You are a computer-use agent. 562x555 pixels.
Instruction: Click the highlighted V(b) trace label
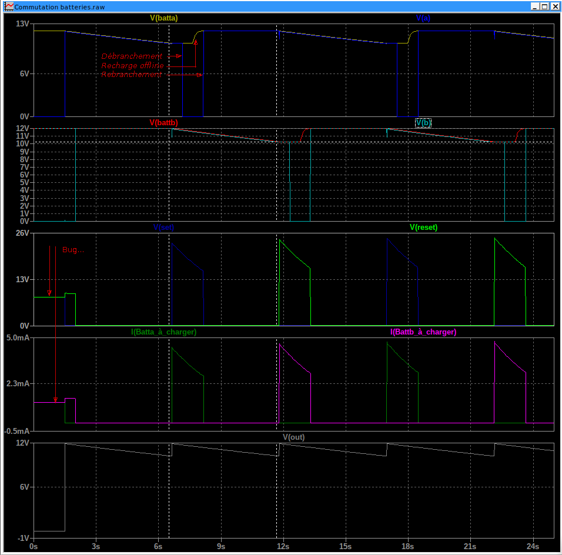(423, 123)
